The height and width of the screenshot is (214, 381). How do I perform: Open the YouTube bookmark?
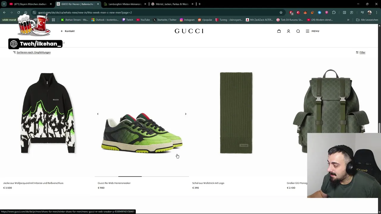coord(143,20)
